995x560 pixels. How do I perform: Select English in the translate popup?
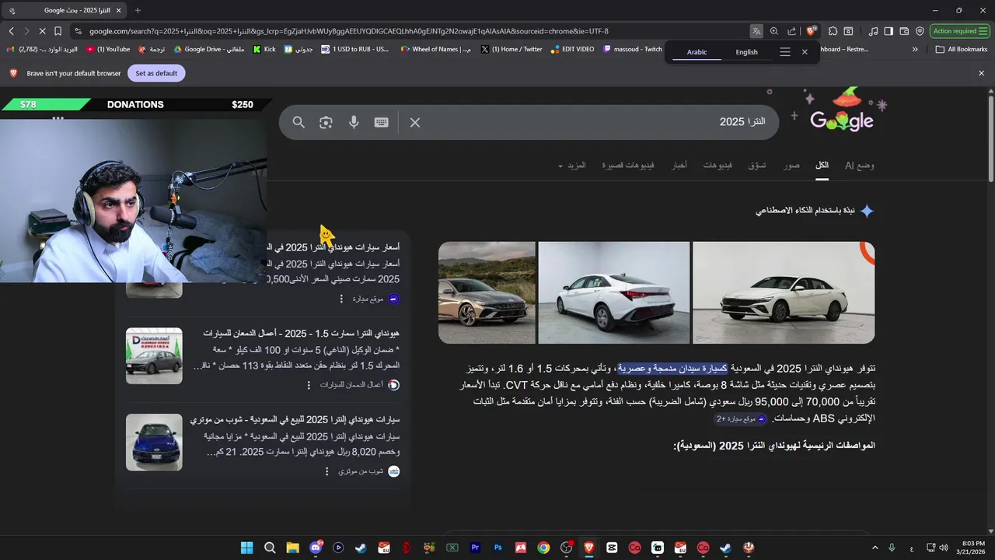[746, 52]
